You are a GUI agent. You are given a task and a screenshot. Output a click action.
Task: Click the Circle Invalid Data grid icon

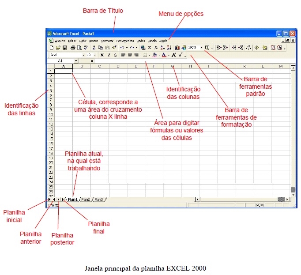[273, 48]
